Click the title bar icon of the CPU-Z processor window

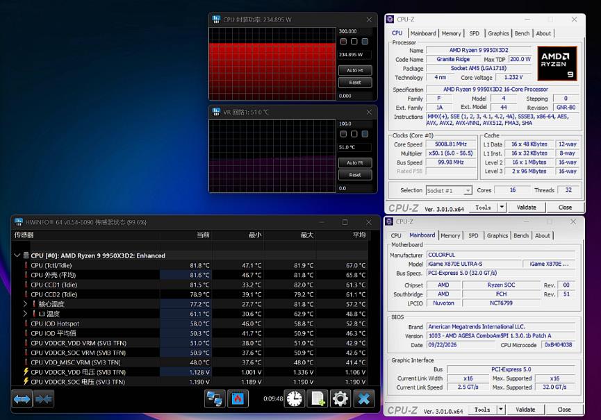tap(390, 19)
